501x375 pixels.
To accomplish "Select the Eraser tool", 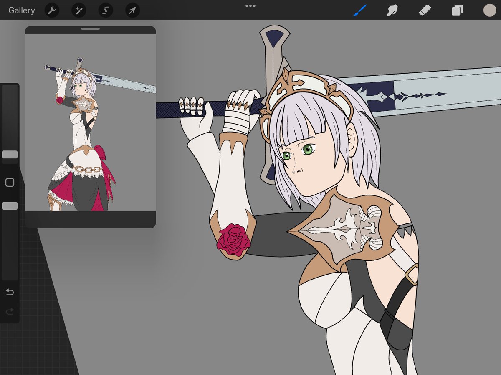I will tap(425, 10).
